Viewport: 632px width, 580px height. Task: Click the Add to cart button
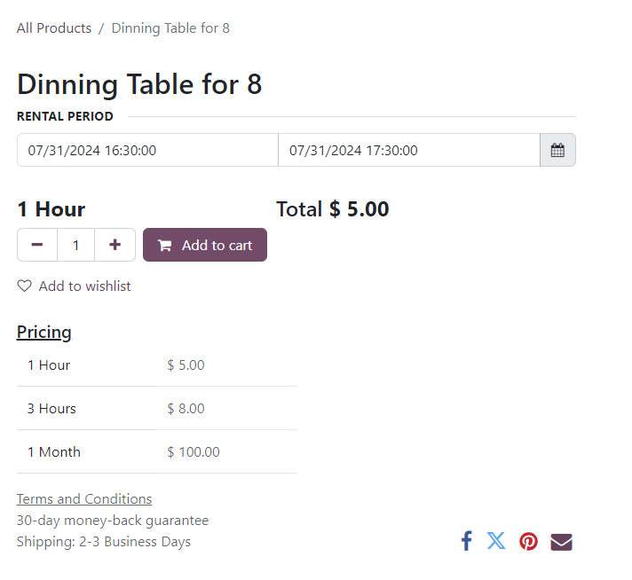coord(205,245)
